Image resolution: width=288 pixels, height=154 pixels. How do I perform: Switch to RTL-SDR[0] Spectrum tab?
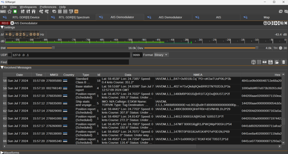point(72,17)
